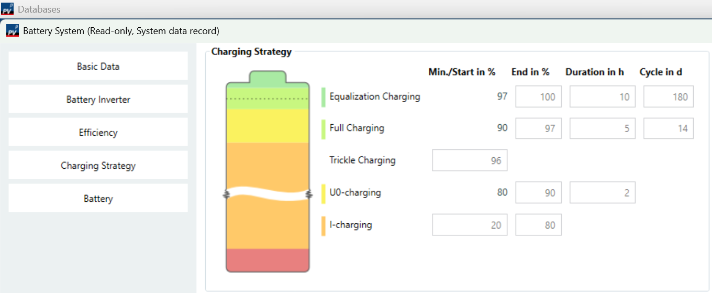The width and height of the screenshot is (712, 293).
Task: Select Equalization Charging Cycle field showing 180
Action: [668, 97]
